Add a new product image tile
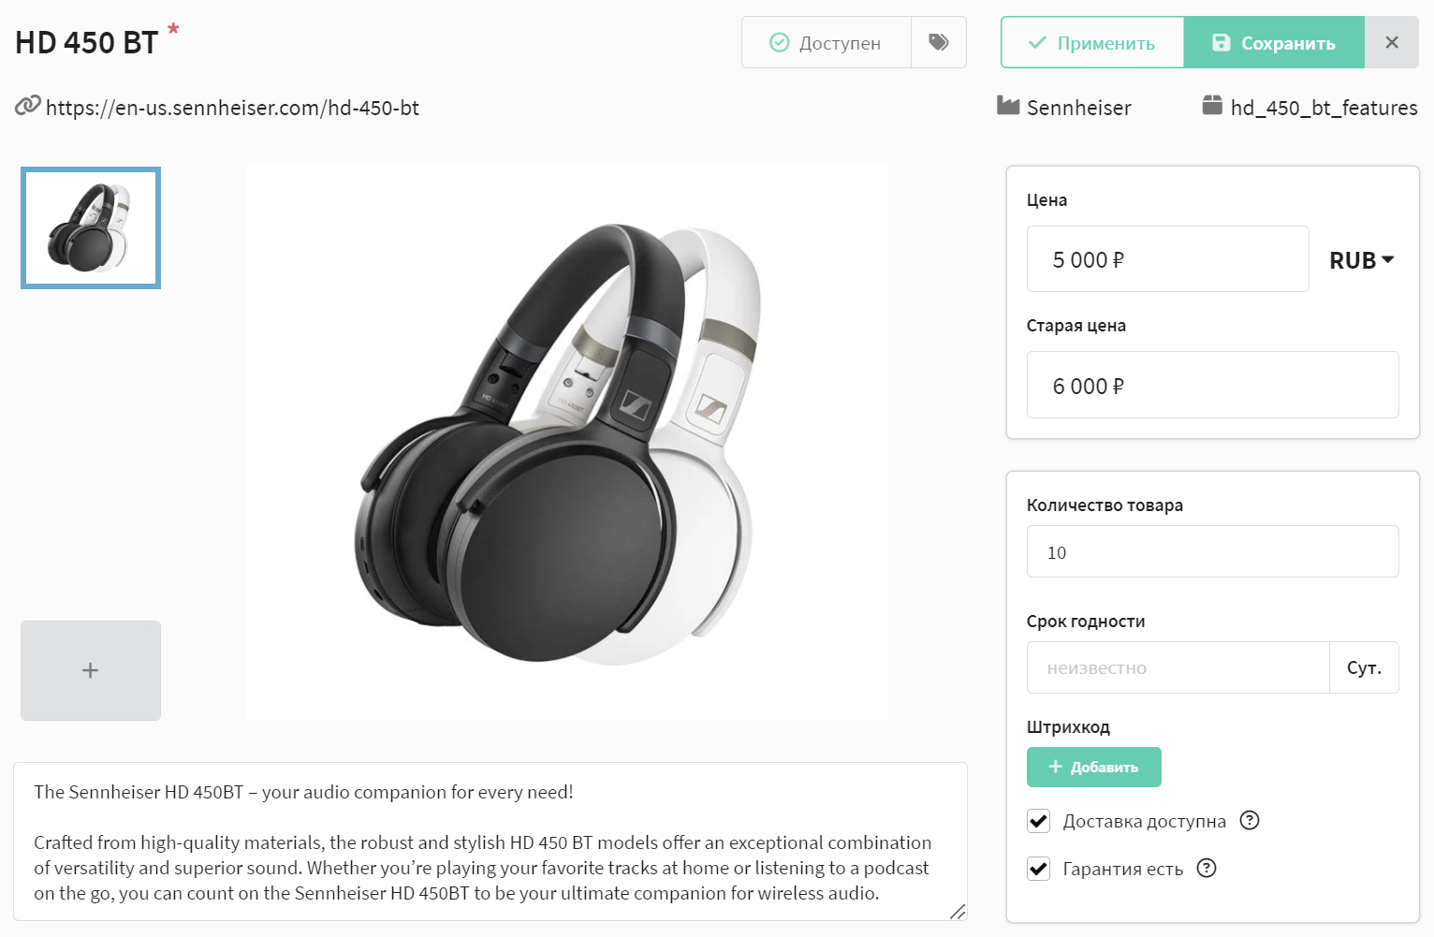 [91, 670]
